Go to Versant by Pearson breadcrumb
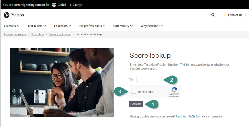 click(x=60, y=34)
